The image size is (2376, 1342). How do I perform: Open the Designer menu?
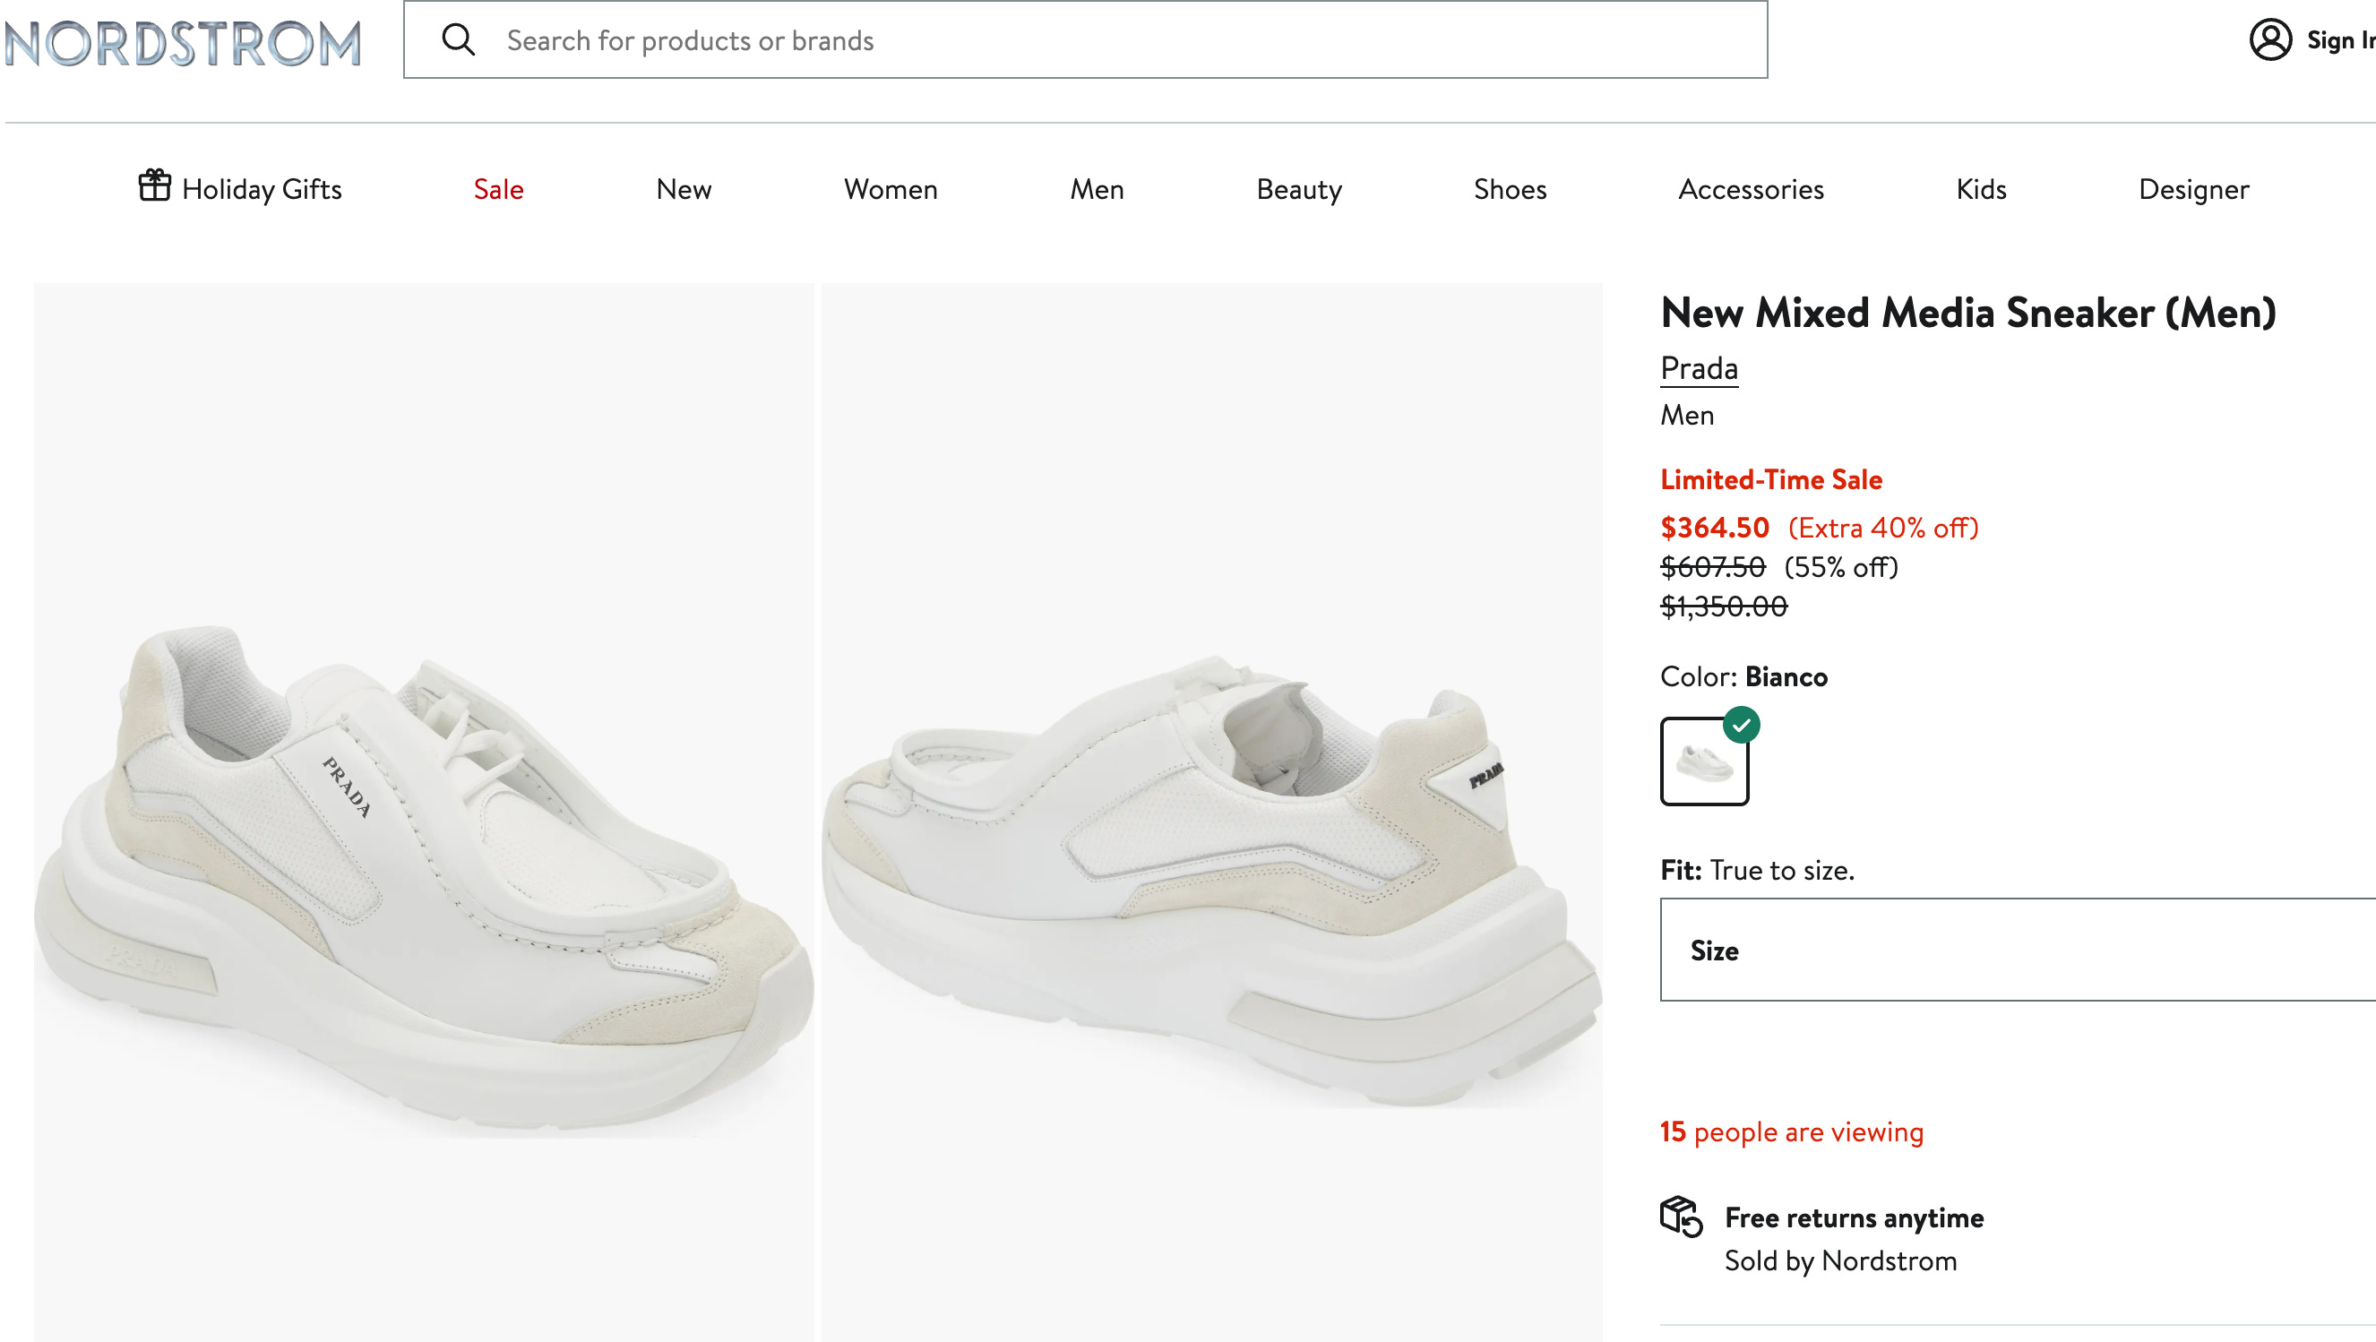[2192, 189]
